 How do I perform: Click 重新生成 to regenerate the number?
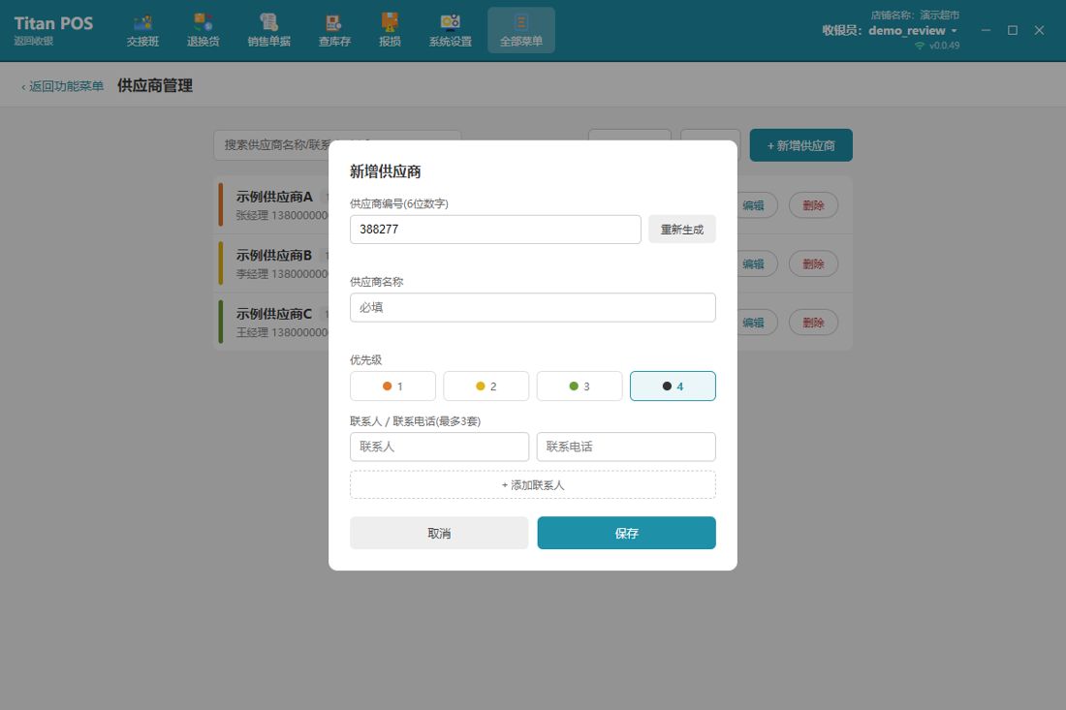pos(682,230)
